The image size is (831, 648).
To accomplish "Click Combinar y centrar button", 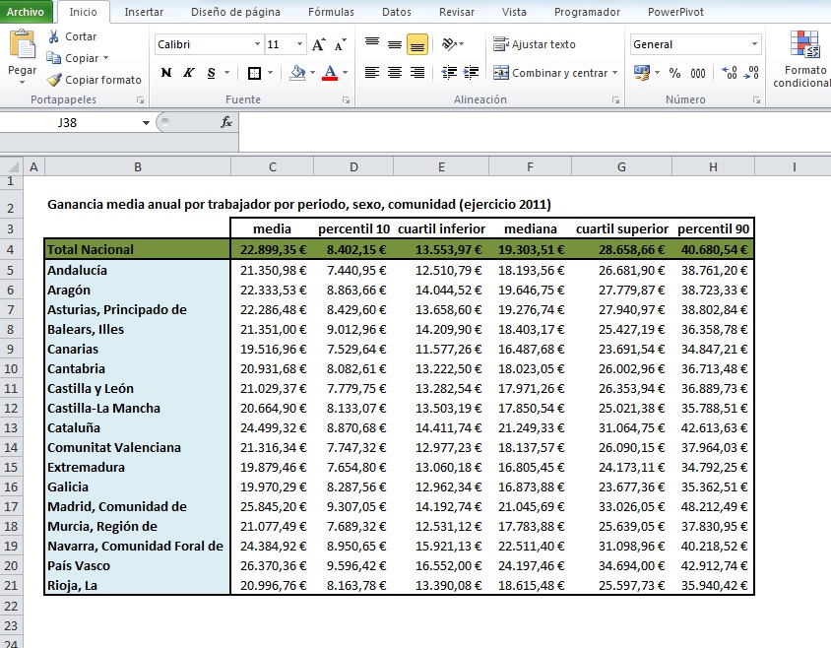I will click(x=550, y=73).
